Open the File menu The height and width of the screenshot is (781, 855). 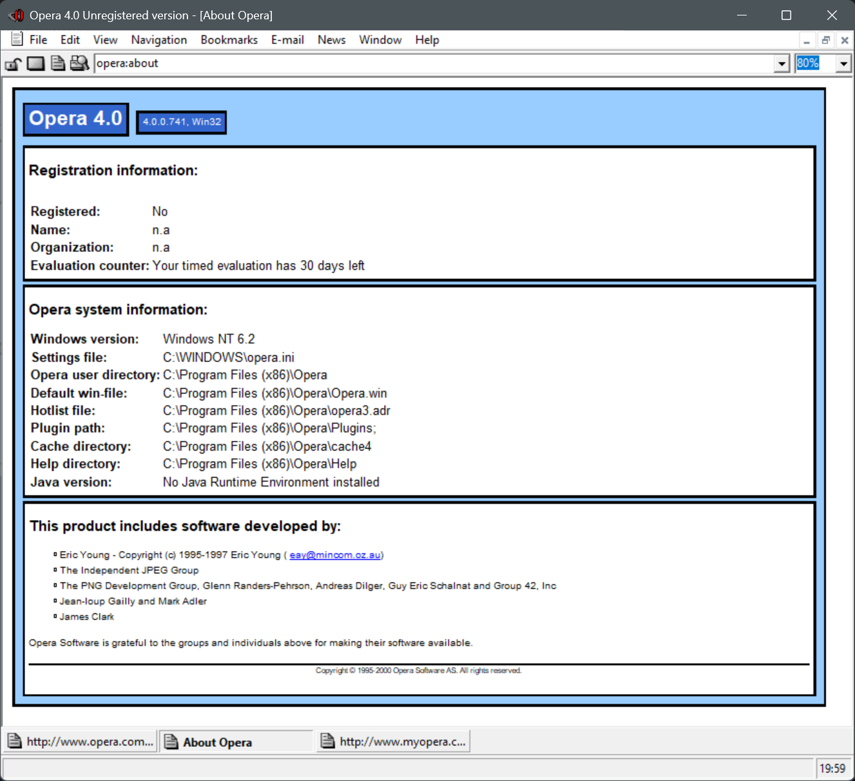(39, 40)
